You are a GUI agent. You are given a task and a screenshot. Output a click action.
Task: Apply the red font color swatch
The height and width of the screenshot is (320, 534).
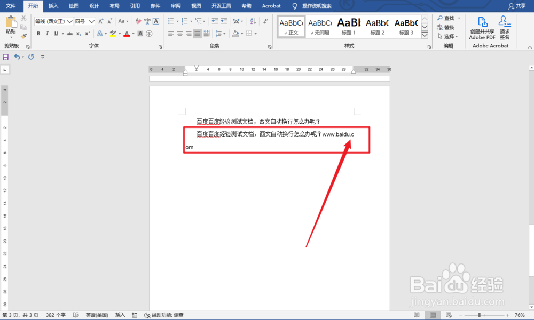coord(127,34)
